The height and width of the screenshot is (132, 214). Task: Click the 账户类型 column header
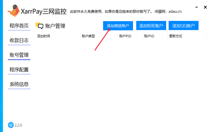(88, 36)
